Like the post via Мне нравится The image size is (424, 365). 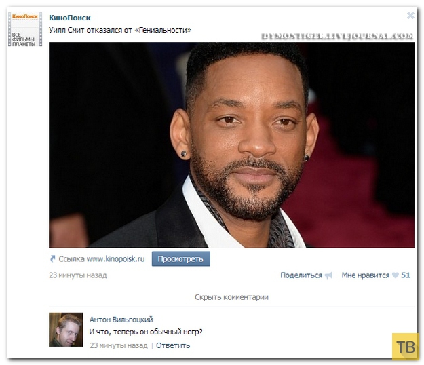366,275
